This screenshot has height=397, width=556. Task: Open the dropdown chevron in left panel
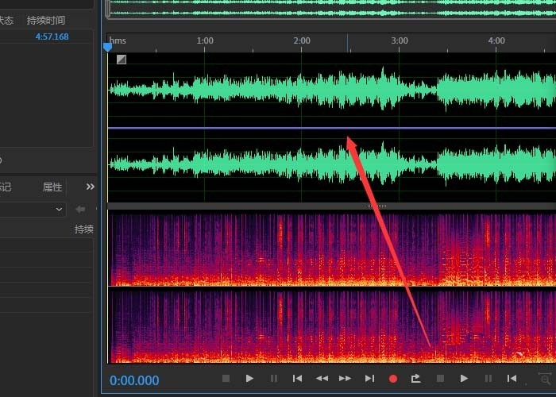59,209
